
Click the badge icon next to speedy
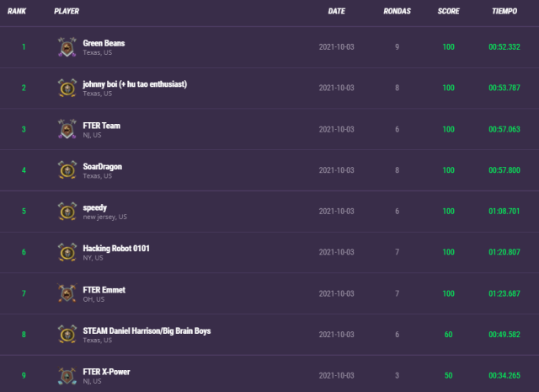tap(67, 211)
